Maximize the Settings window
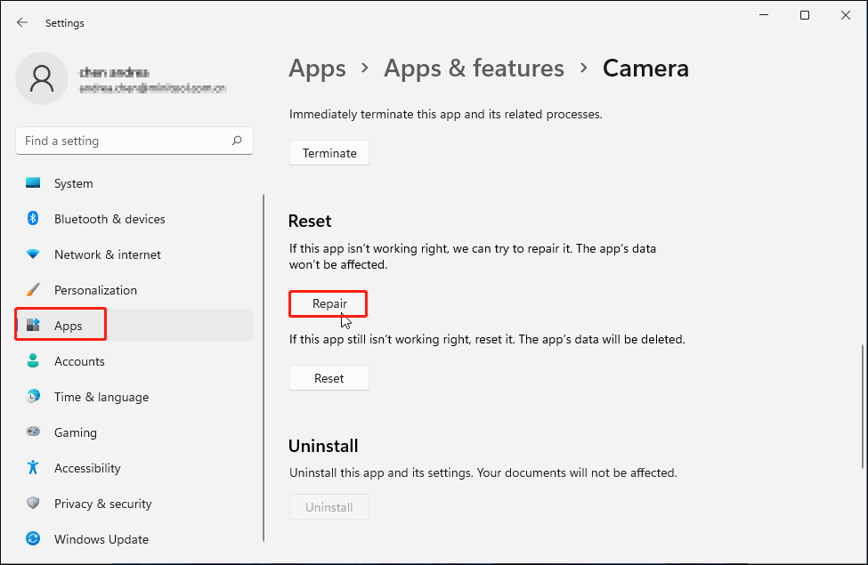The height and width of the screenshot is (565, 868). pos(805,15)
